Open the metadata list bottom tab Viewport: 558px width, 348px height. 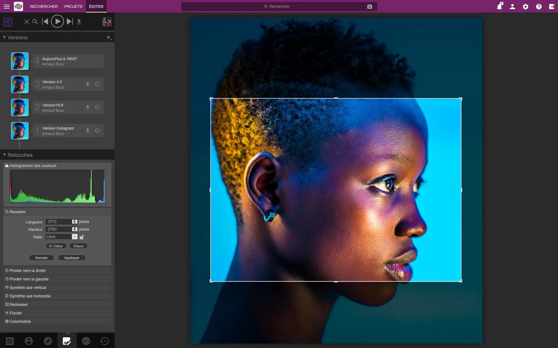point(10,341)
